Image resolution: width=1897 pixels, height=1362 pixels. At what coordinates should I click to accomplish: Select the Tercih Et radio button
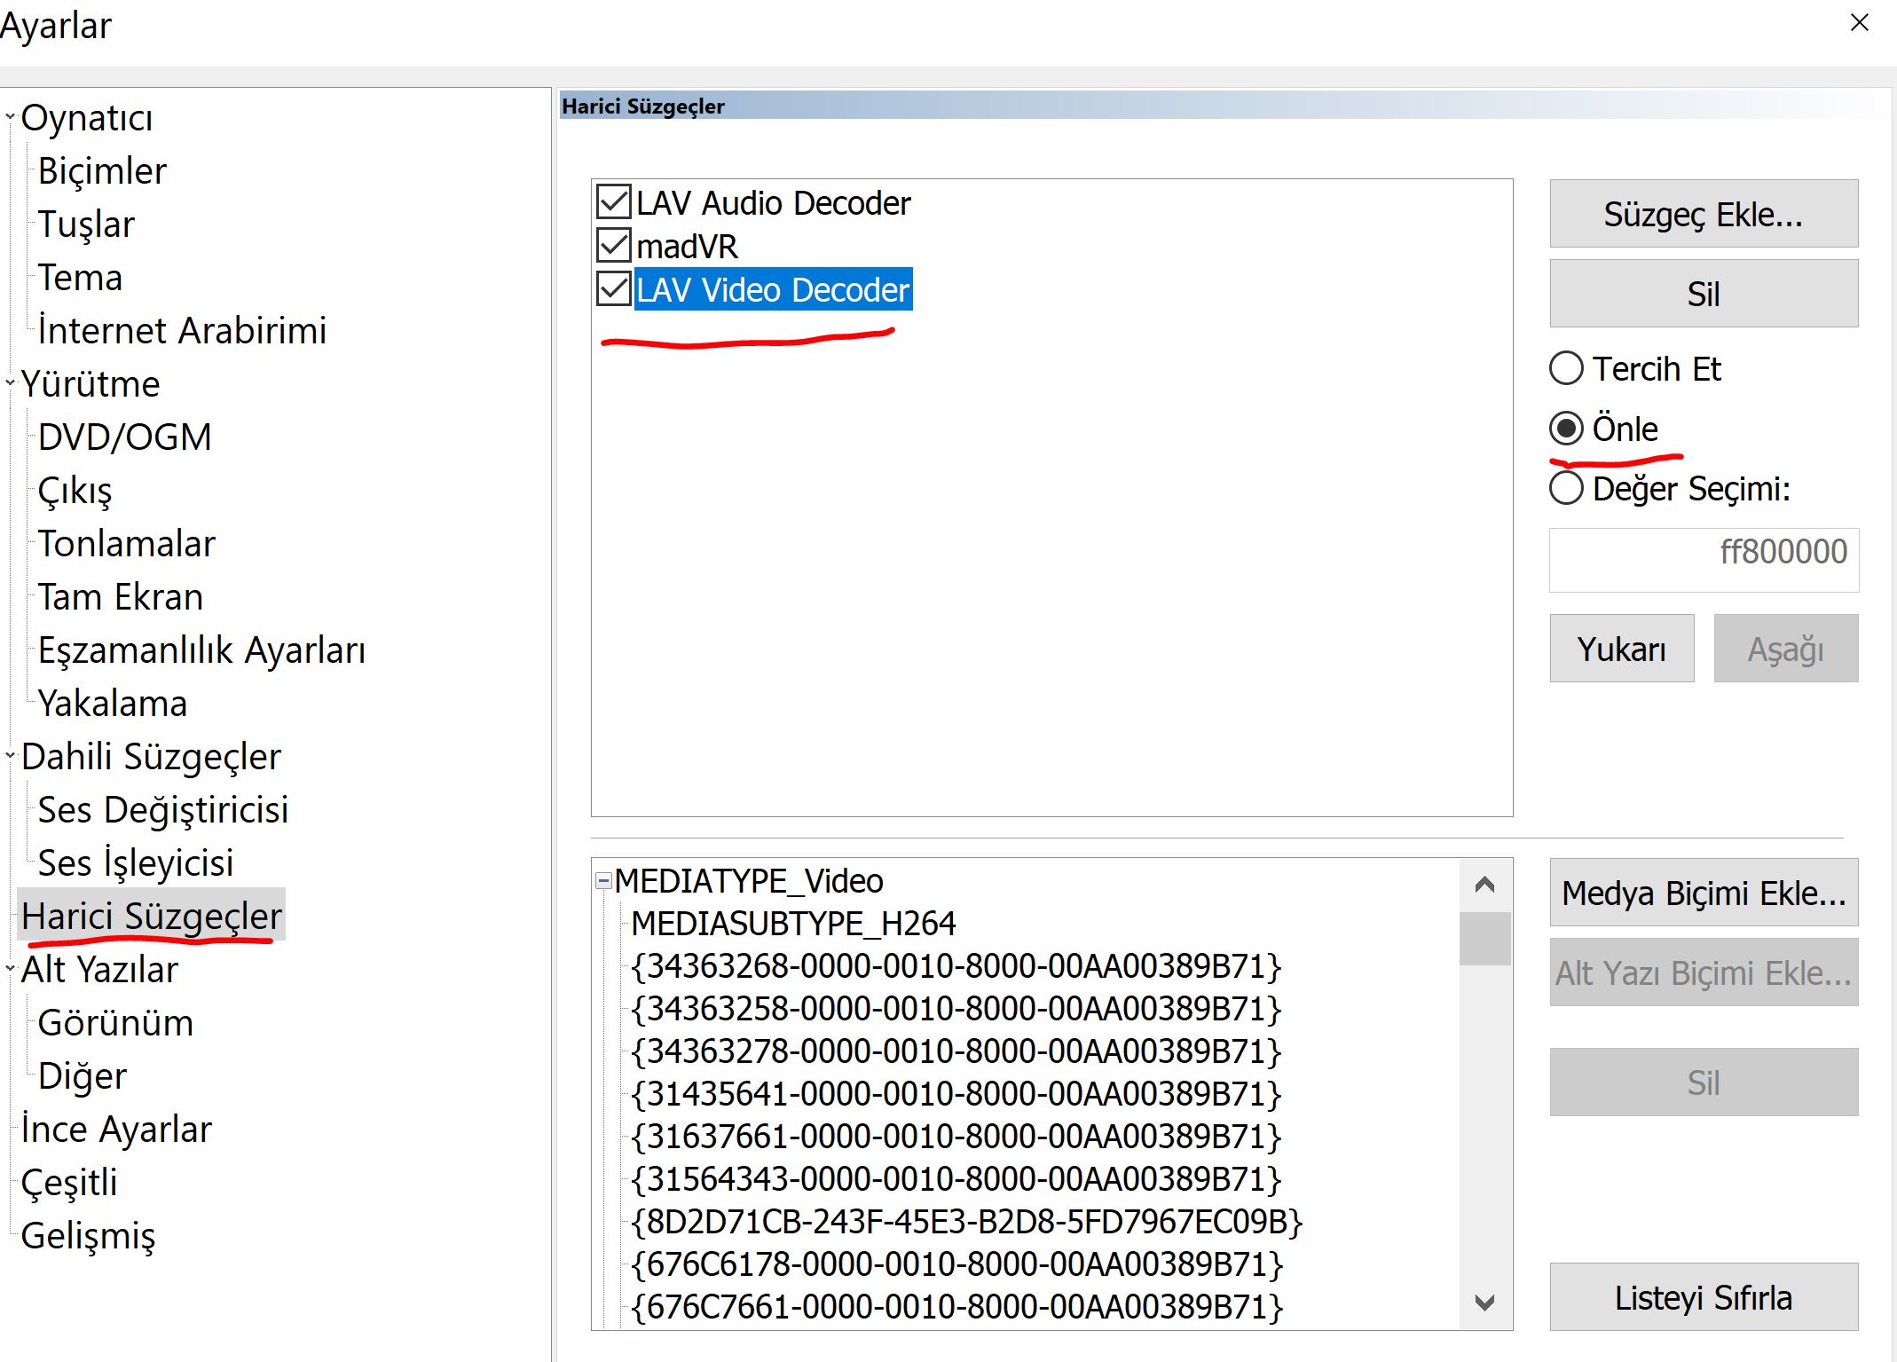1566,368
